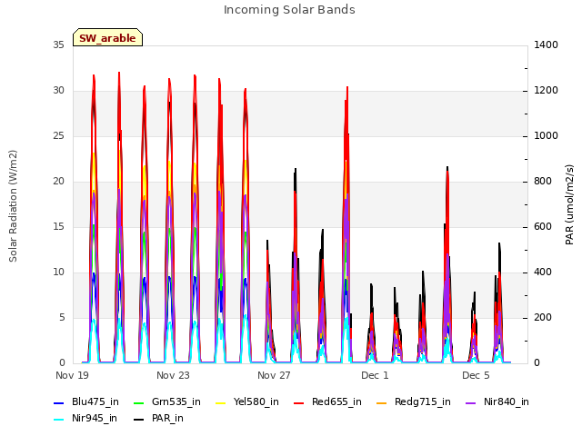Click the yellow Yel580_in legend swatch
This screenshot has height=436, width=582.
pos(220,403)
